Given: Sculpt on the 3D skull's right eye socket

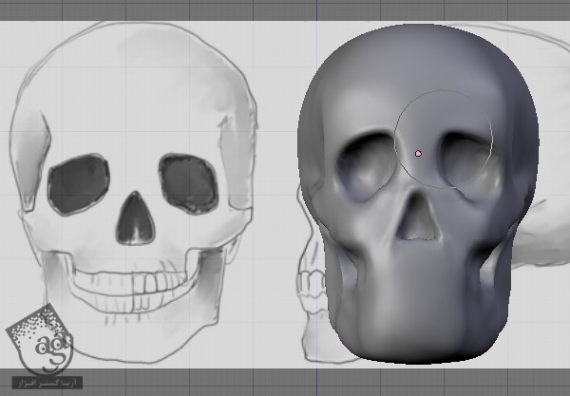Looking at the screenshot, I should click(471, 164).
